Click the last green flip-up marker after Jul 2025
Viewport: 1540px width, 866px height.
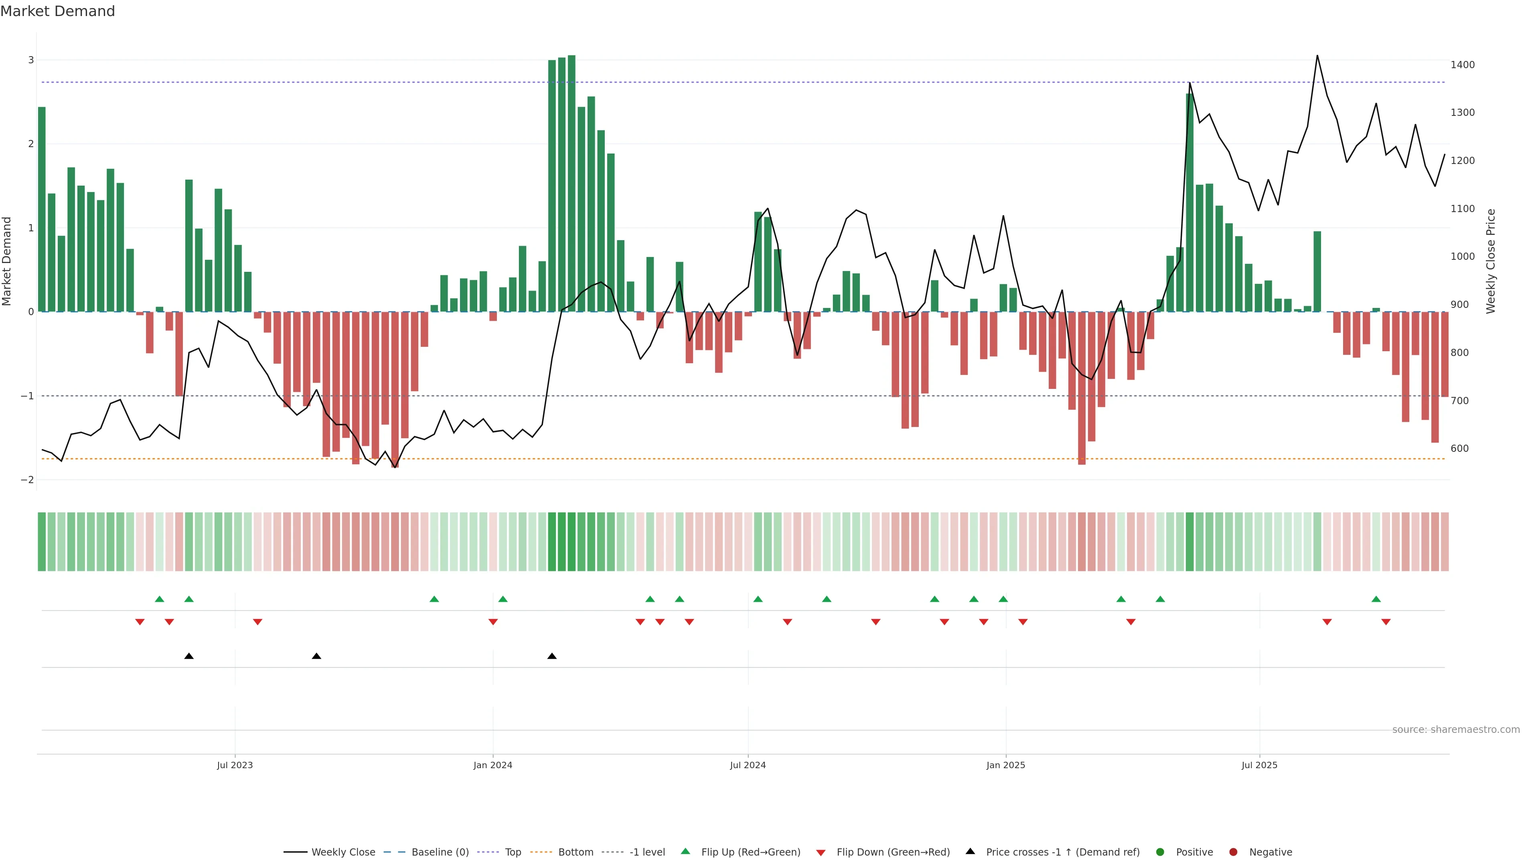click(x=1376, y=599)
